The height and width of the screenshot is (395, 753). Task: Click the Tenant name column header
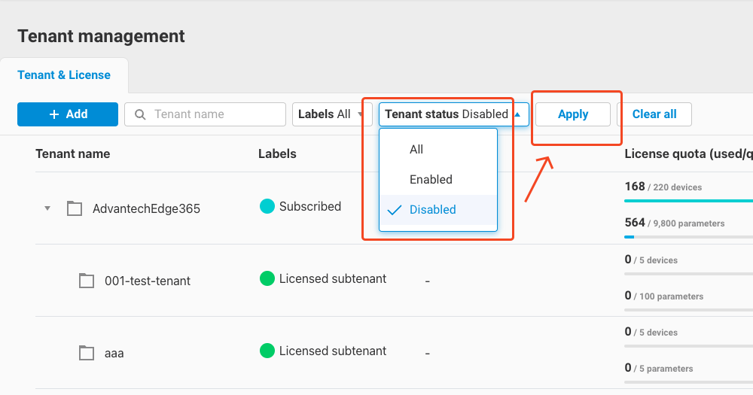coord(73,153)
